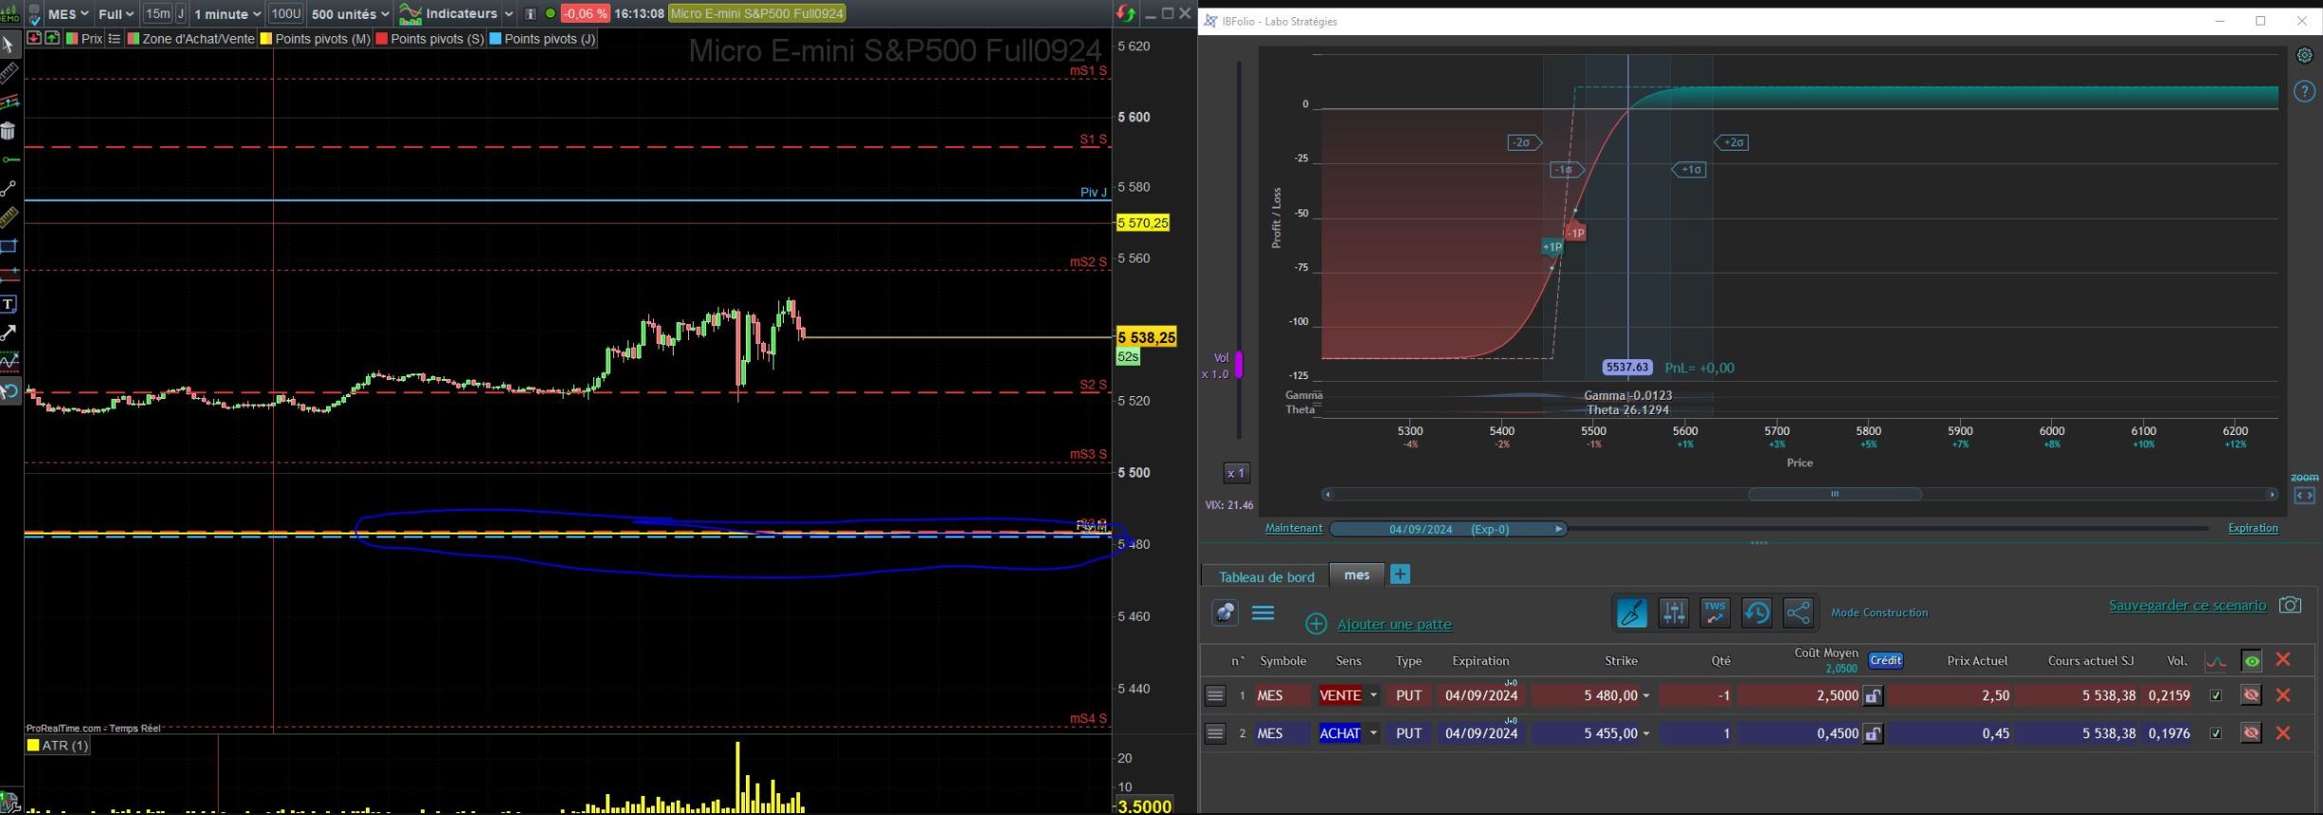Viewport: 2323px width, 815px height.
Task: Click the TWS link icon
Action: pyautogui.click(x=1715, y=613)
